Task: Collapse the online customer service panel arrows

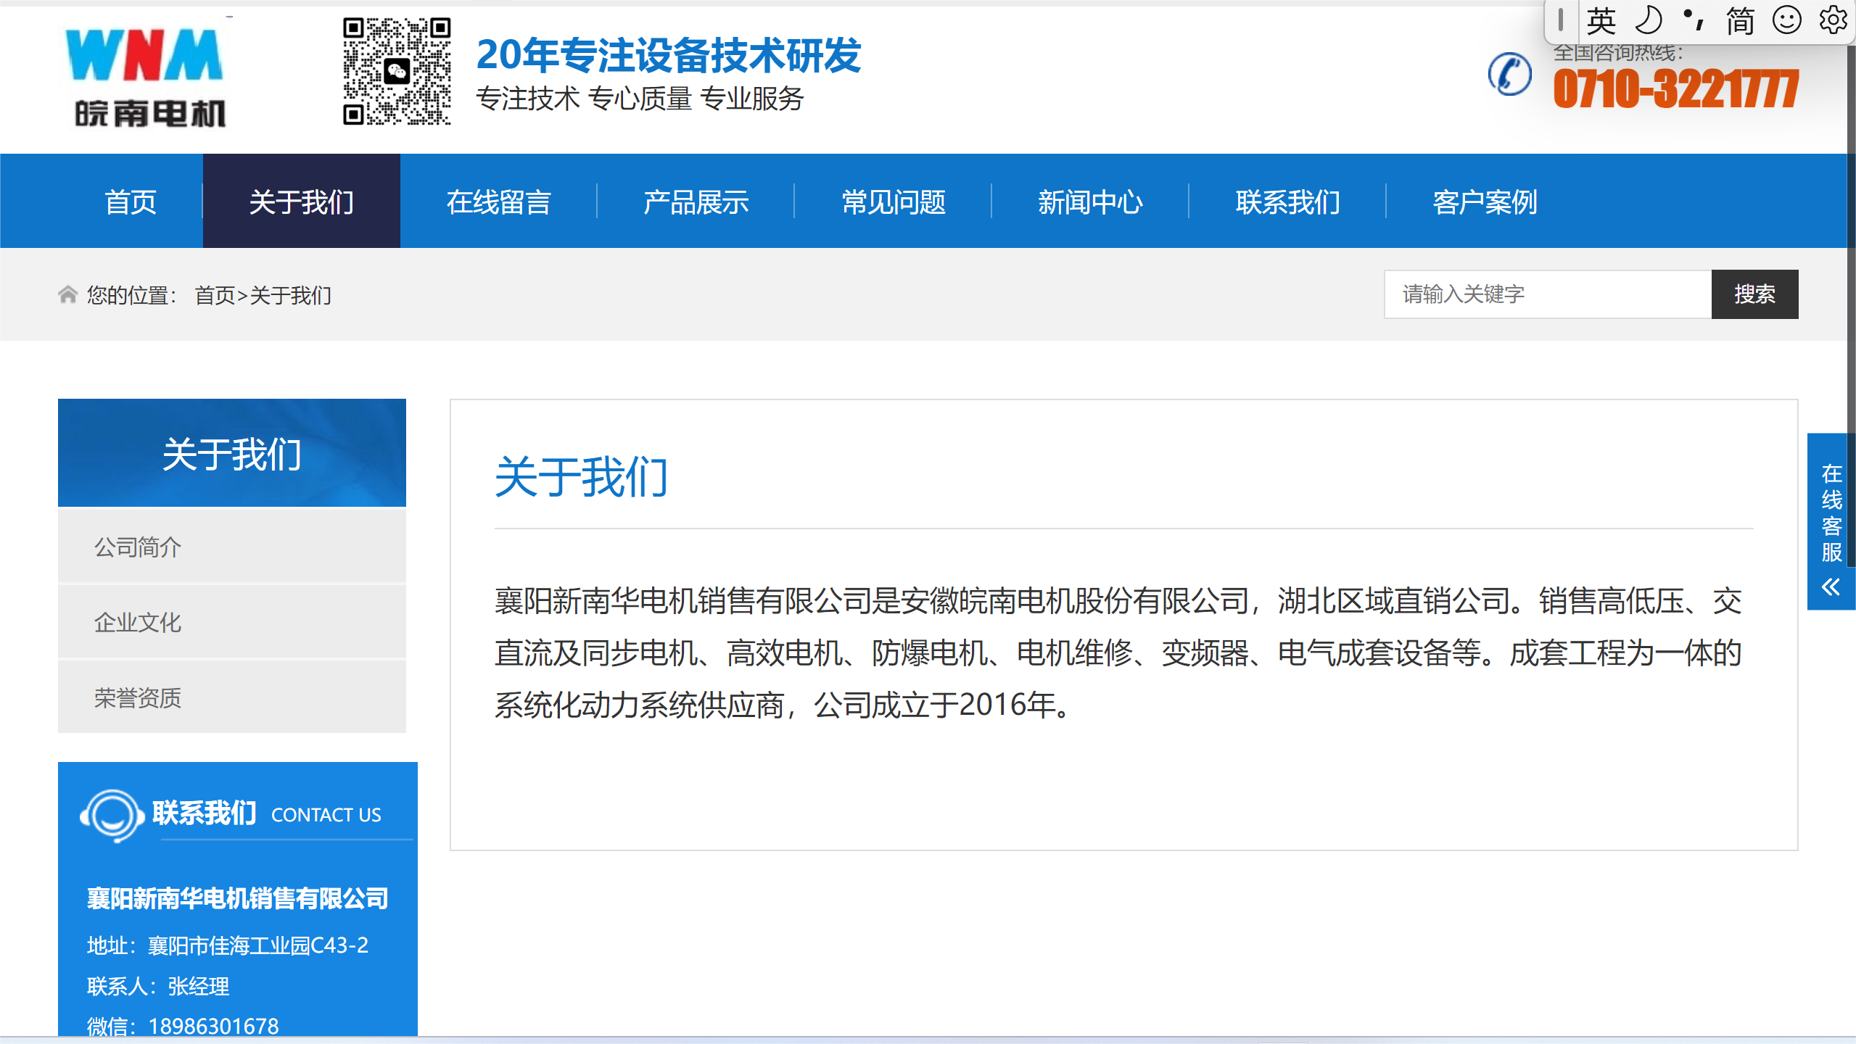Action: [x=1831, y=587]
